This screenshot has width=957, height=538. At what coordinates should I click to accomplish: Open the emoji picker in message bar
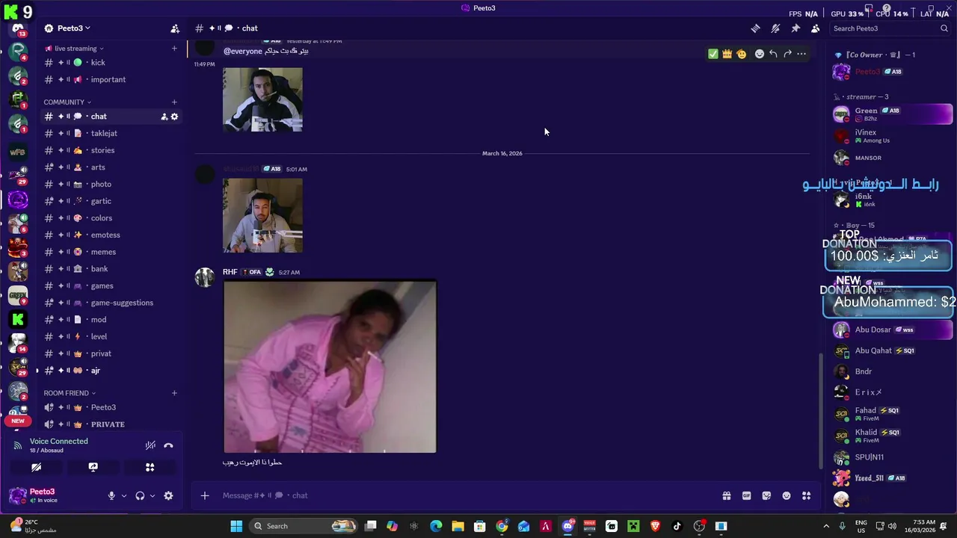pyautogui.click(x=787, y=495)
